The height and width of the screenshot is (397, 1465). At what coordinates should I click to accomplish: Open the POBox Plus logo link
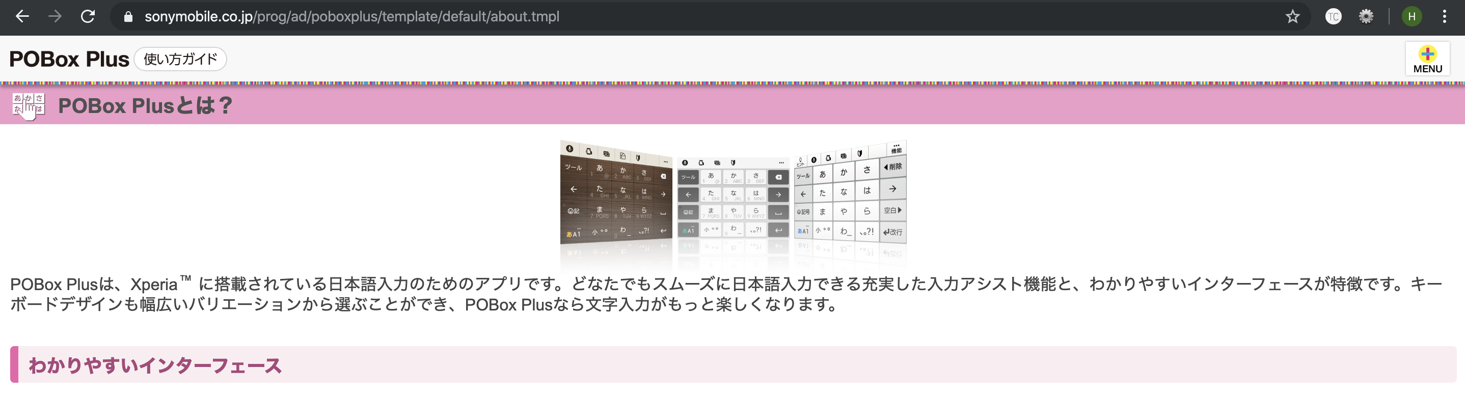coord(69,59)
